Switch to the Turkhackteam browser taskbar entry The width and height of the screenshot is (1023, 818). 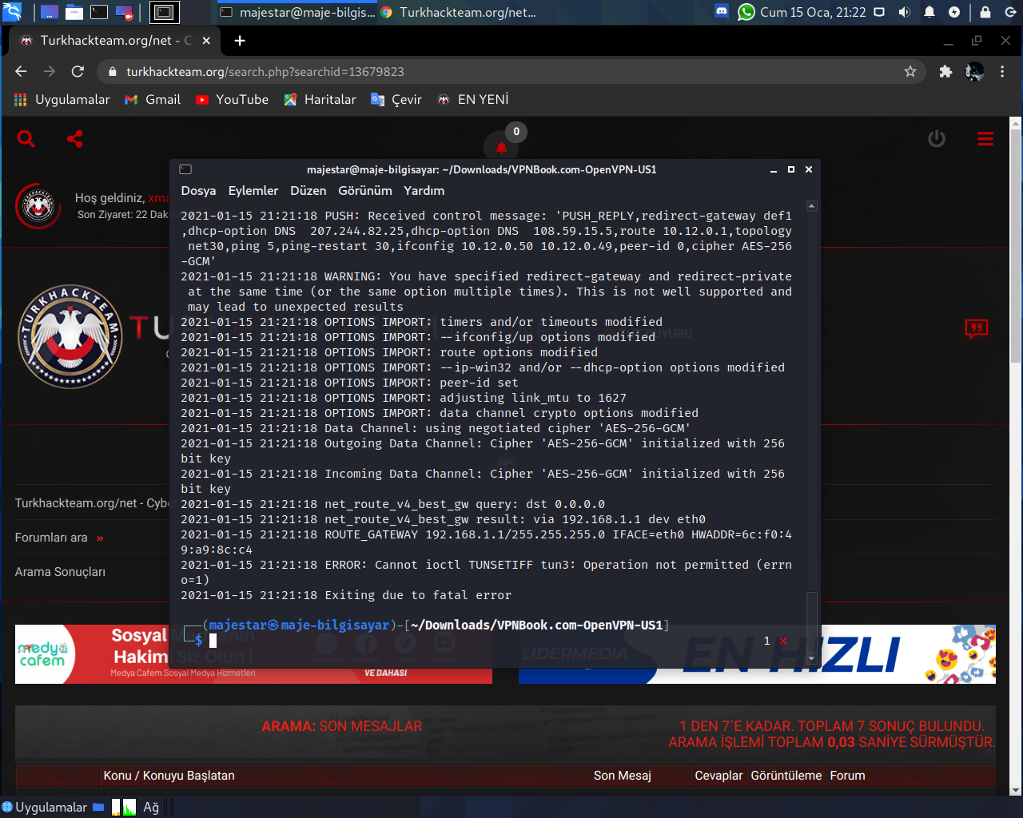pyautogui.click(x=458, y=12)
